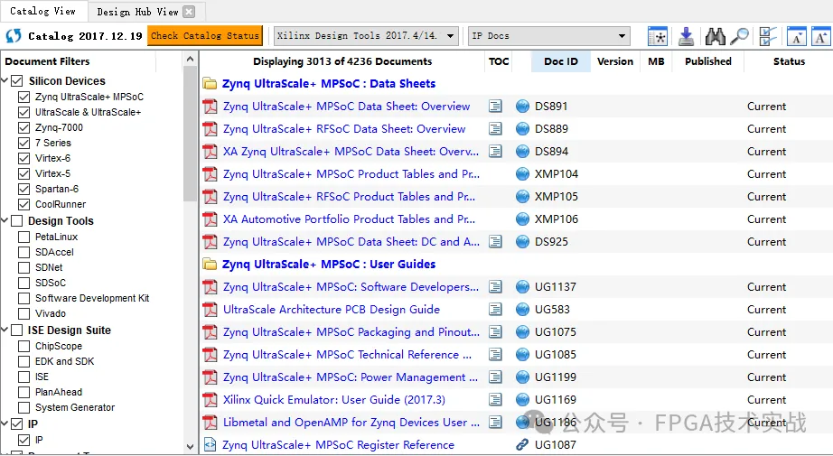833x456 pixels.
Task: Check the SDSoC filter checkbox
Action: click(x=23, y=283)
